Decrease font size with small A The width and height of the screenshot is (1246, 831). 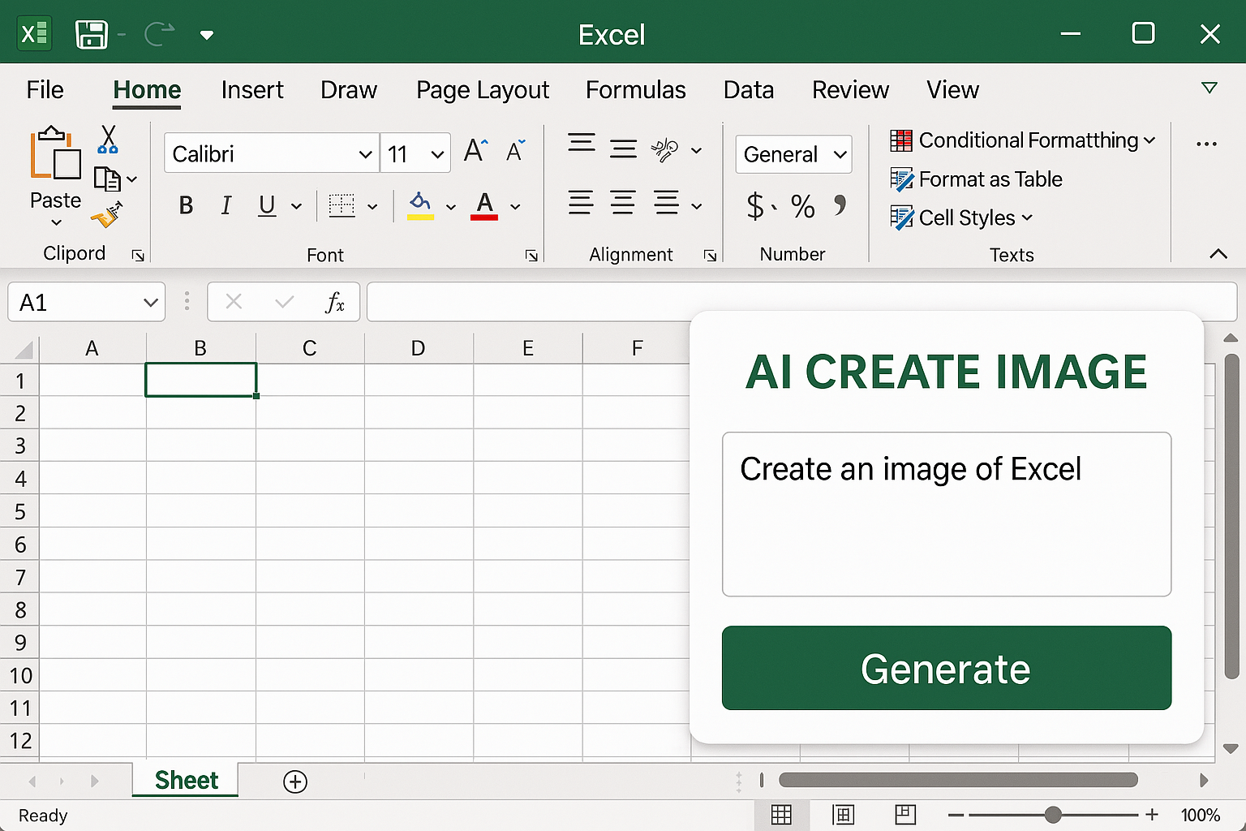[x=515, y=151]
